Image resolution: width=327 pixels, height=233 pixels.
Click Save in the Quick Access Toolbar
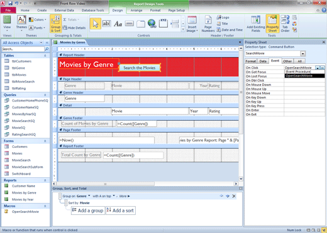pos(10,3)
